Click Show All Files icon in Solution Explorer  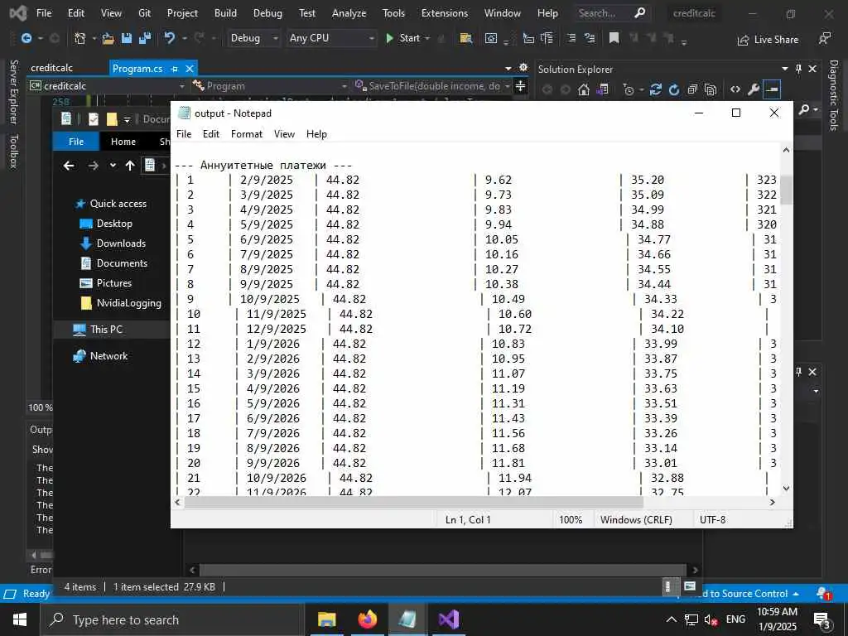[711, 89]
